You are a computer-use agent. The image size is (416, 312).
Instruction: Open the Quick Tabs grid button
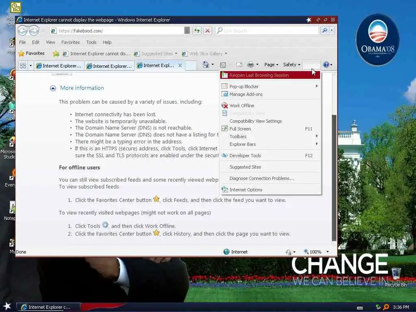pos(23,65)
